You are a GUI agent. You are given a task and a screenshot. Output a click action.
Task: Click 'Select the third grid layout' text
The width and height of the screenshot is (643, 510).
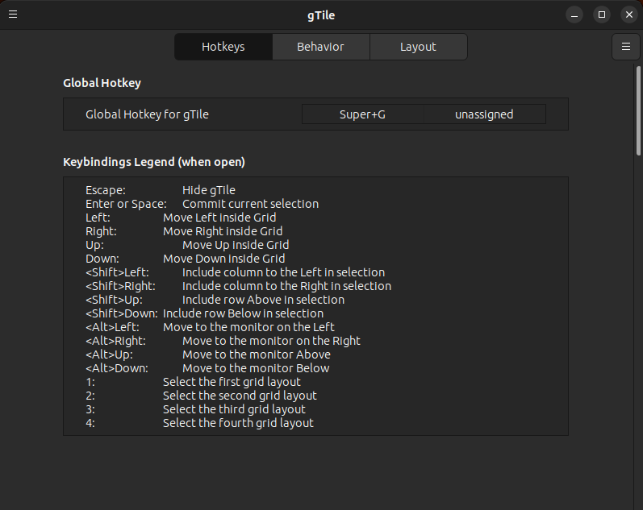click(234, 409)
